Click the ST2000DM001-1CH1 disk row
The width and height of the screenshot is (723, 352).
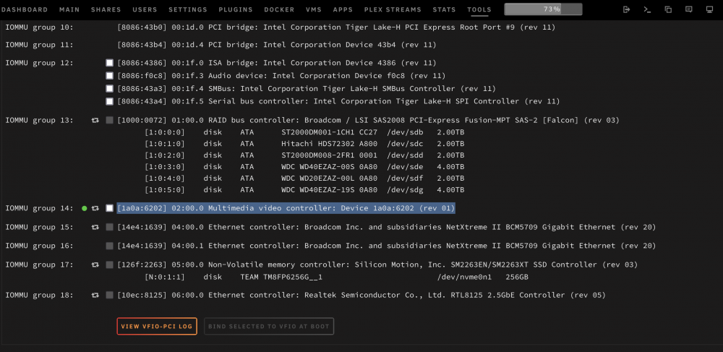[304, 132]
